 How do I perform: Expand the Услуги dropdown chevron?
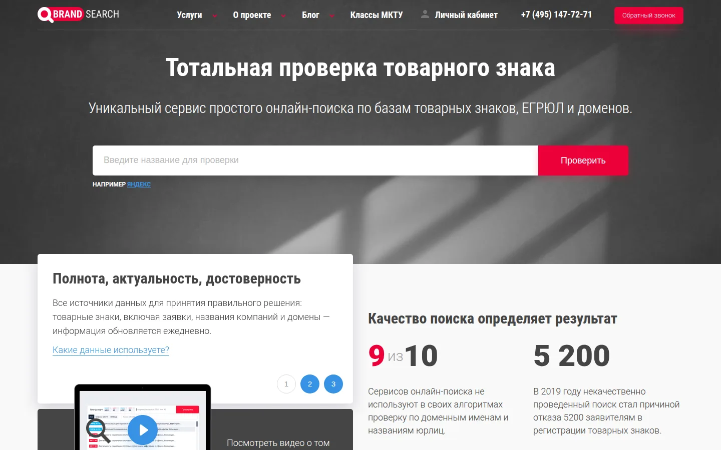[x=214, y=15]
